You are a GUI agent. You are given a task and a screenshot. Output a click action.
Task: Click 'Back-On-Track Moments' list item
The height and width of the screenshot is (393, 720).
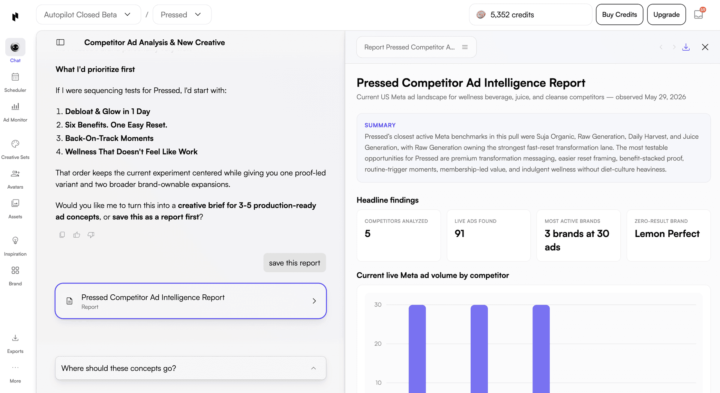coord(109,138)
